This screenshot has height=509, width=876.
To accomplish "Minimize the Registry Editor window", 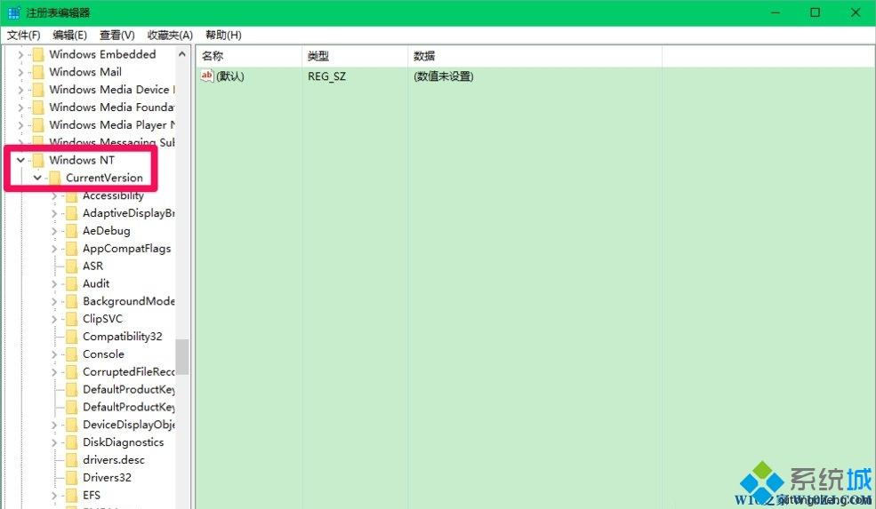I will pyautogui.click(x=776, y=12).
